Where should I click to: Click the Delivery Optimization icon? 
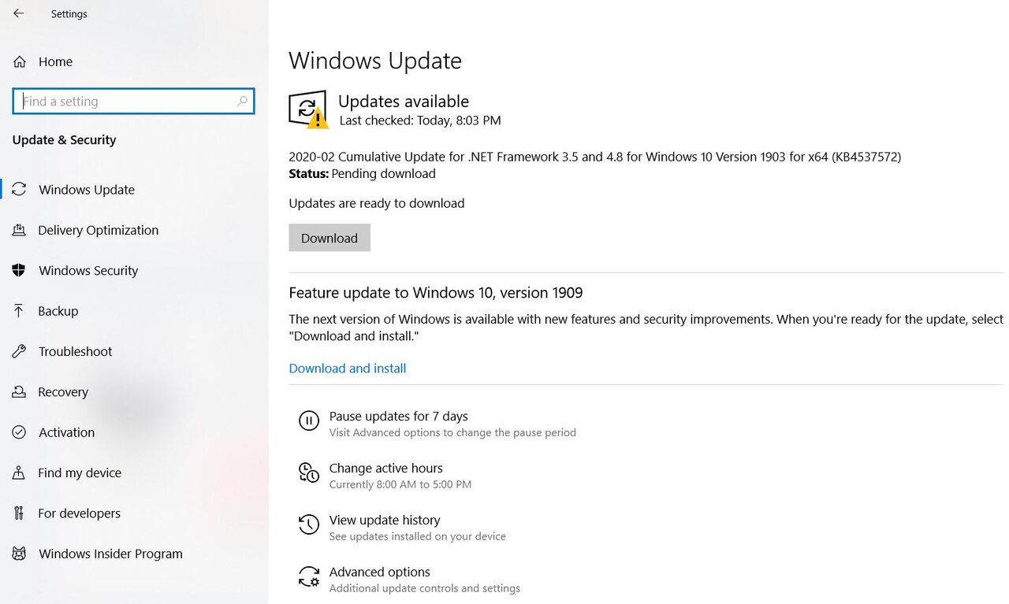(19, 230)
